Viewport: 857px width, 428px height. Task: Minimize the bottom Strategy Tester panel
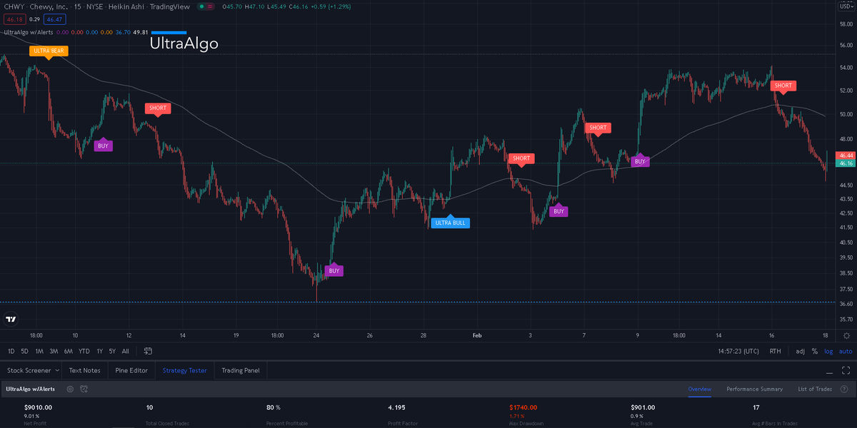pos(829,372)
